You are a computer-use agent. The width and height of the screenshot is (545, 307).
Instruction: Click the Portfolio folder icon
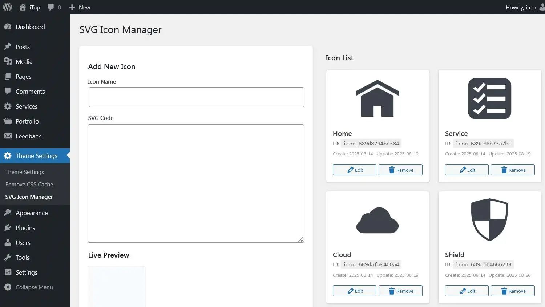tap(8, 121)
